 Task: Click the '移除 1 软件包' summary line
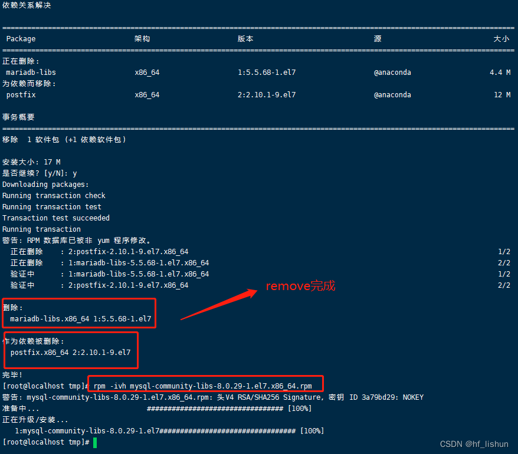[x=64, y=140]
